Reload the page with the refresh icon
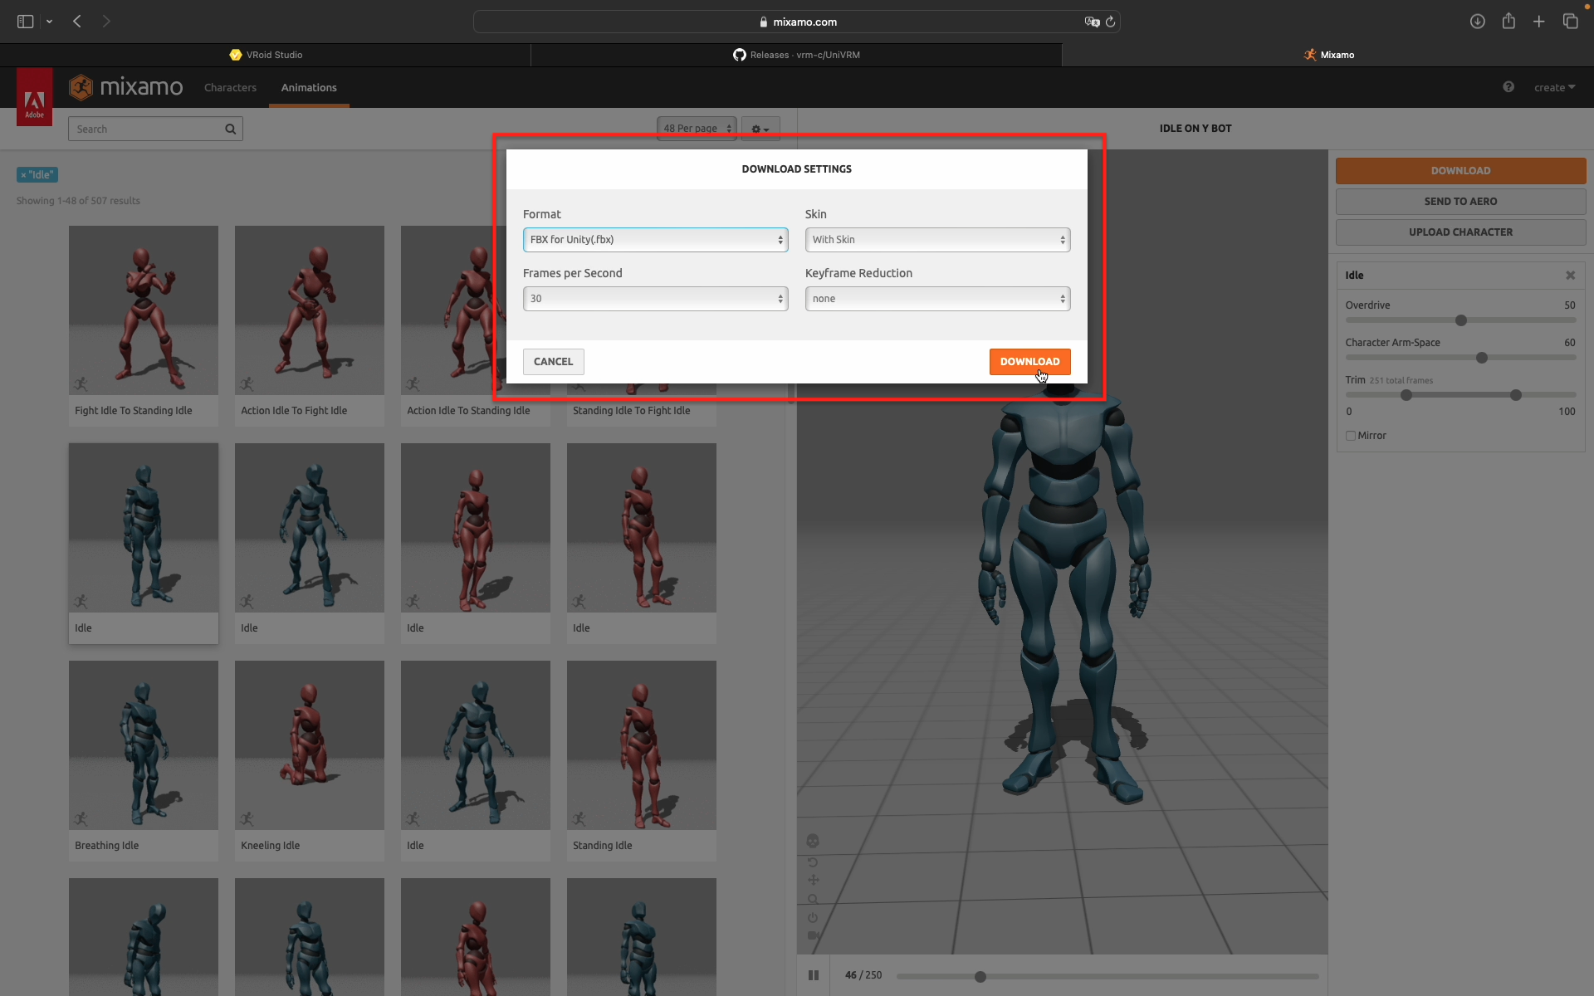Image resolution: width=1594 pixels, height=996 pixels. coord(1110,22)
